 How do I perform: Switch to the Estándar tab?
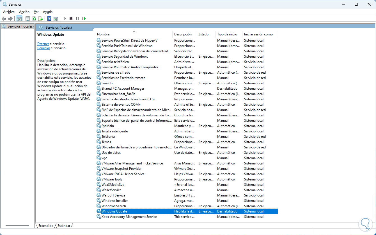[x=64, y=225]
